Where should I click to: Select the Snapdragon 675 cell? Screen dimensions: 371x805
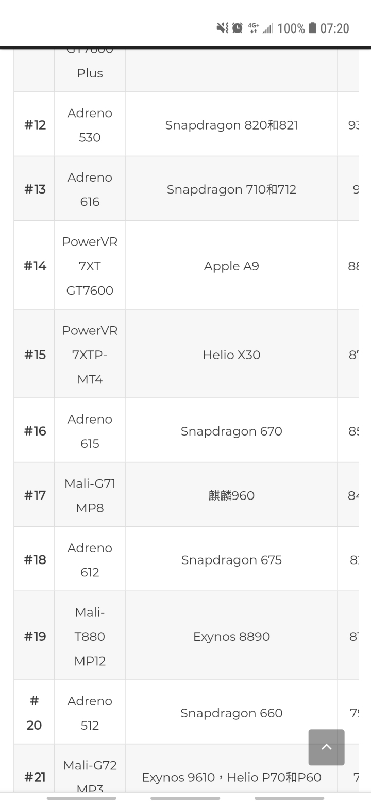[x=231, y=559]
